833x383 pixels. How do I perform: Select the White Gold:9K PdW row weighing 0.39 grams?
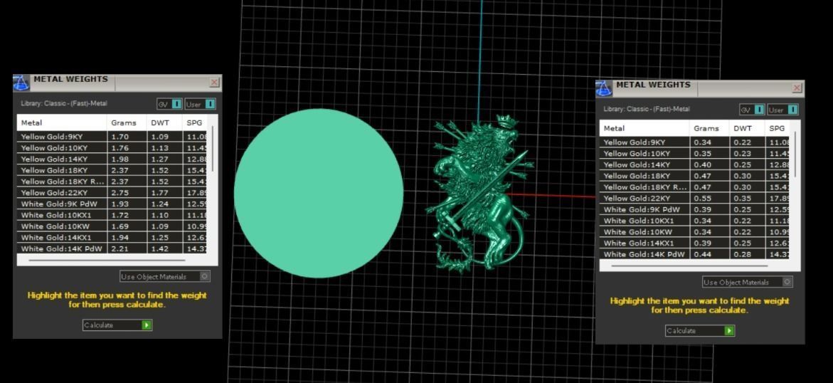coord(695,209)
